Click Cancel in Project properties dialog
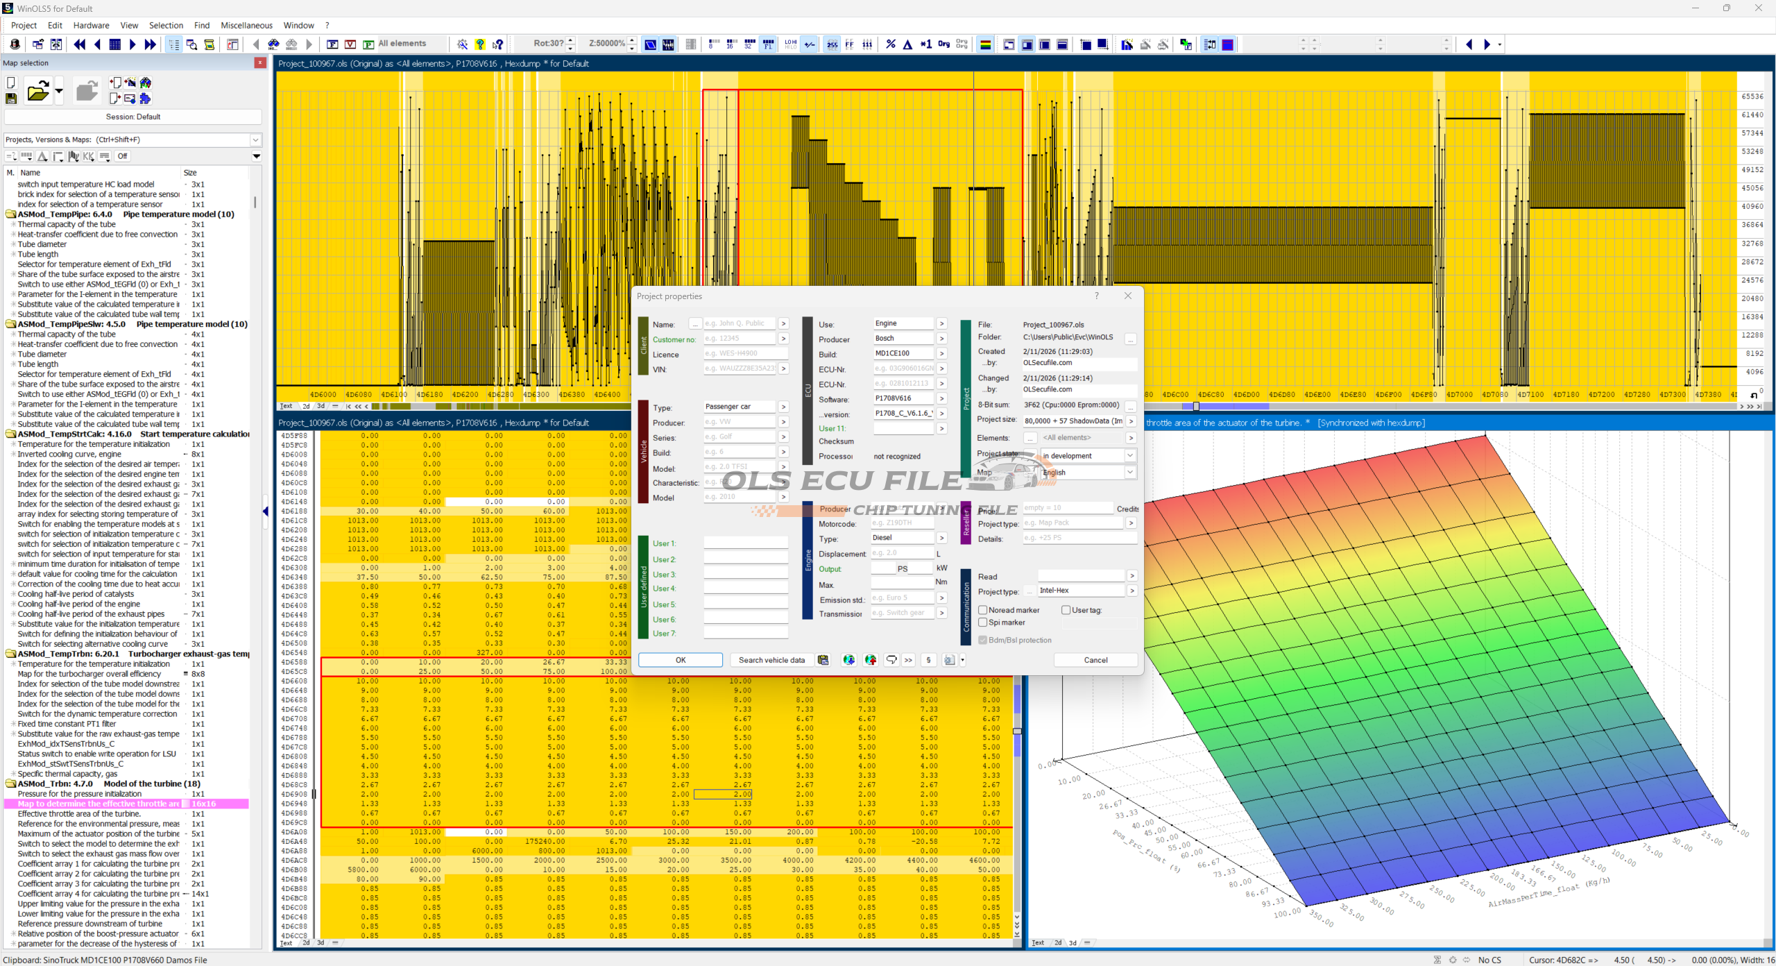The width and height of the screenshot is (1776, 966). click(1095, 660)
